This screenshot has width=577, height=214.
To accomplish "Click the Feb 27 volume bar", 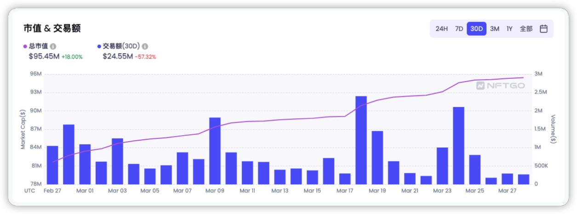I will (52, 165).
